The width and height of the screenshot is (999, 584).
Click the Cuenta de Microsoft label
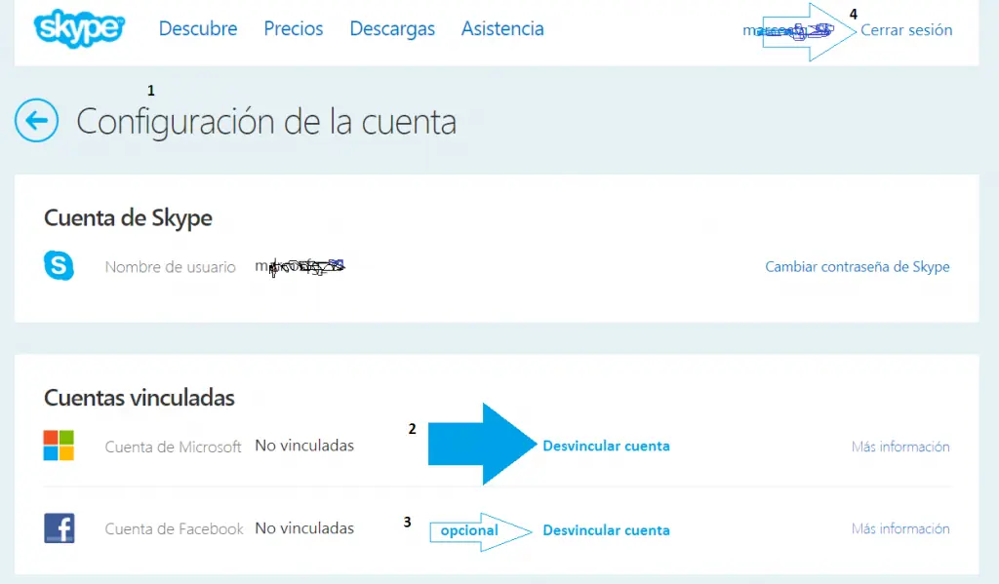click(x=174, y=447)
